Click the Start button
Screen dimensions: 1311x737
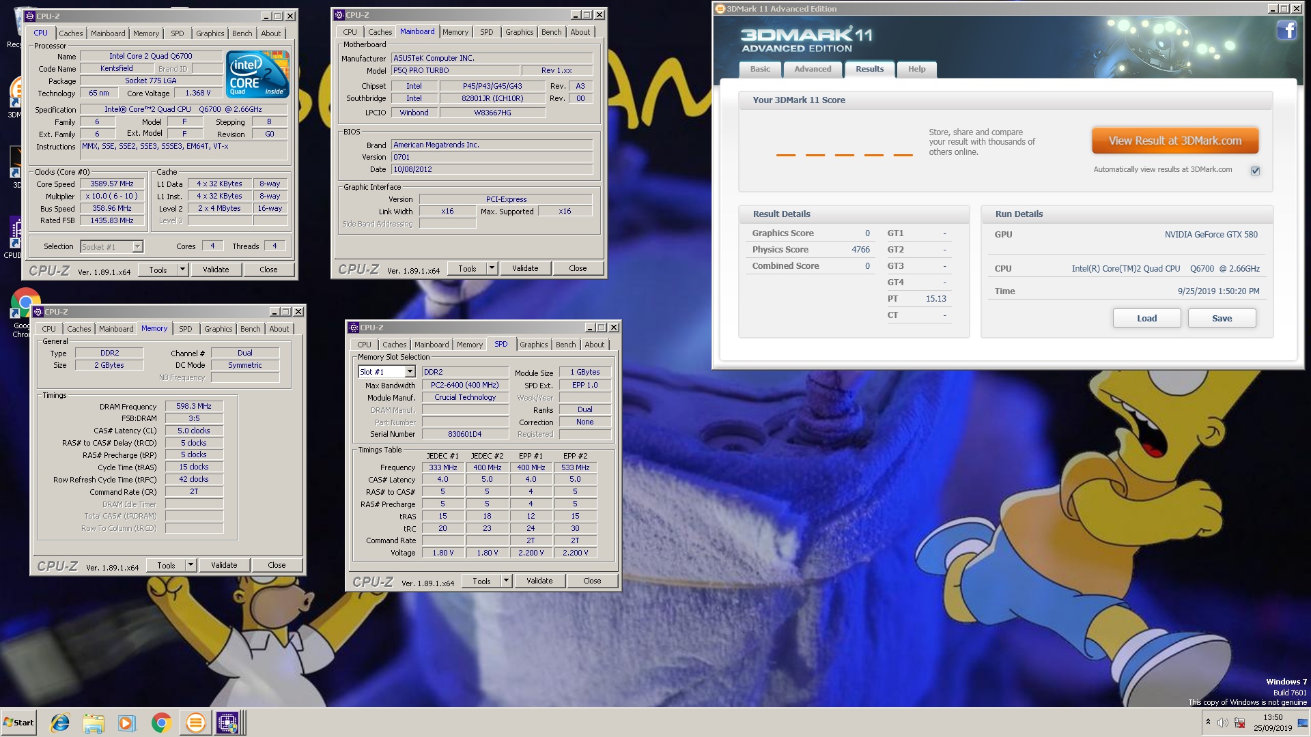coord(18,723)
